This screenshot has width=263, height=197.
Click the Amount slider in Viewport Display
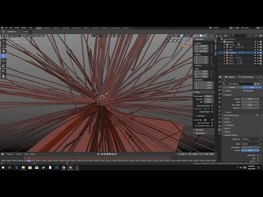[250, 150]
